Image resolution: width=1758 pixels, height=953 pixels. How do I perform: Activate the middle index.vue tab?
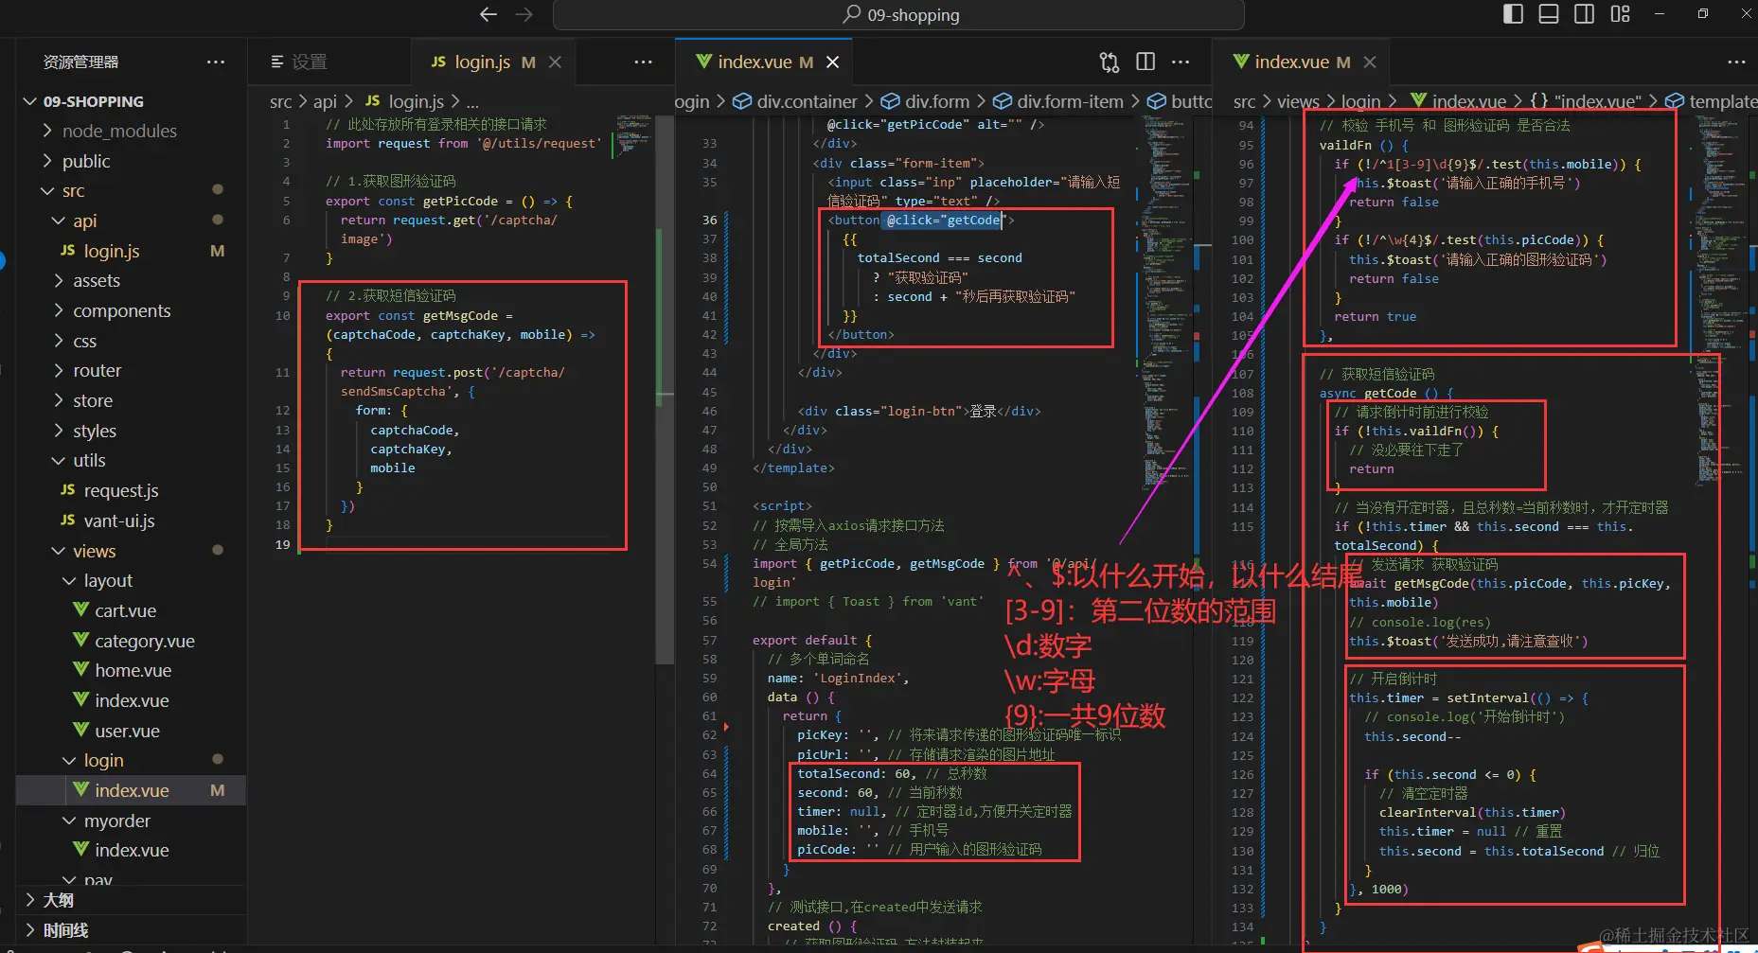pyautogui.click(x=765, y=62)
